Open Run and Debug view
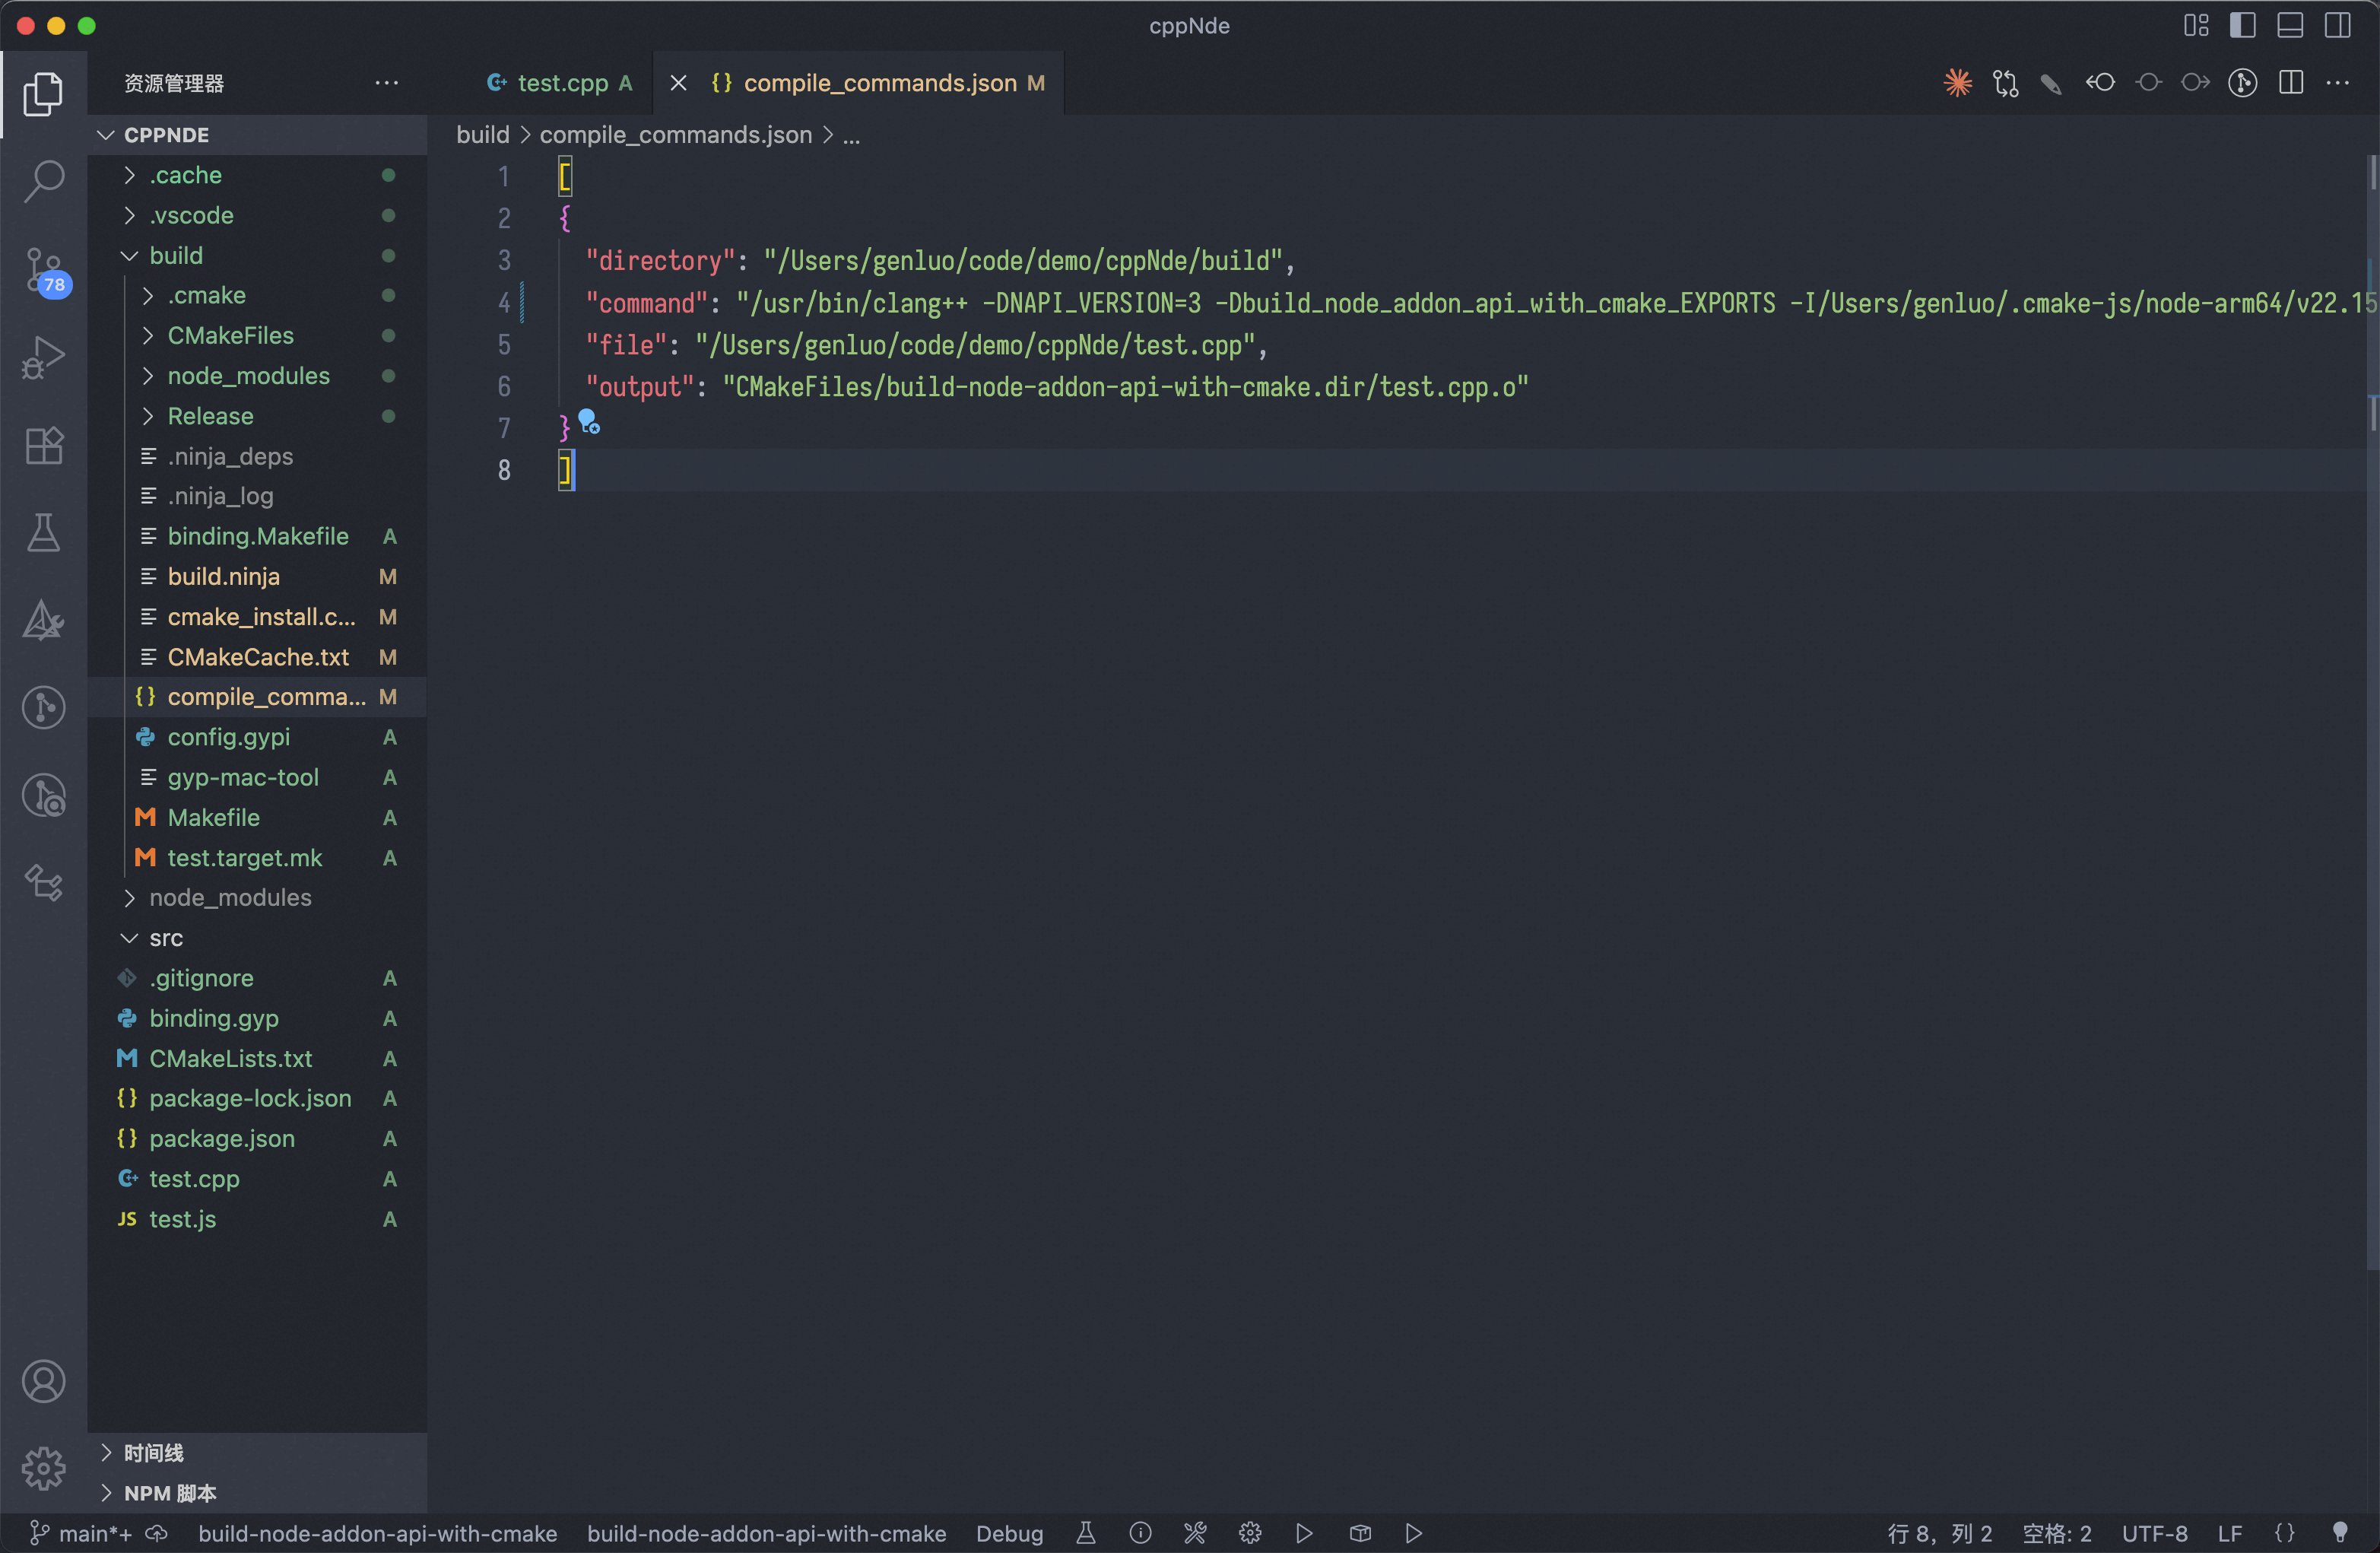 [x=43, y=357]
